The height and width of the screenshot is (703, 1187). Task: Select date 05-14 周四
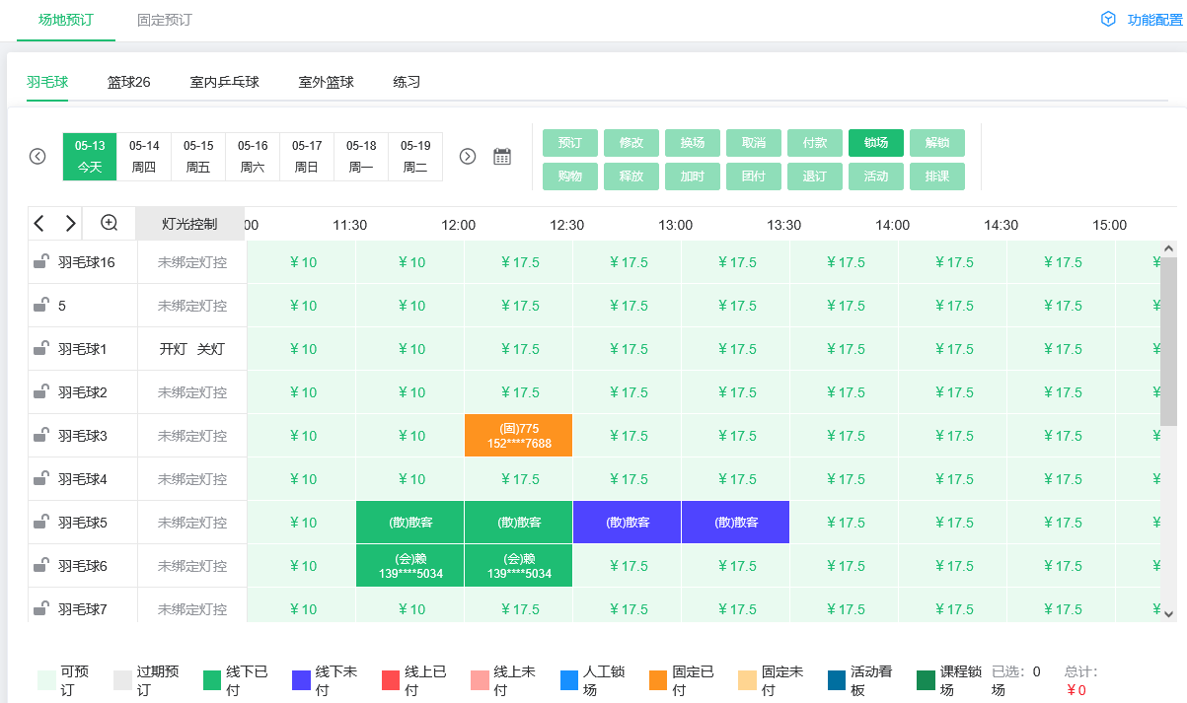click(x=144, y=157)
